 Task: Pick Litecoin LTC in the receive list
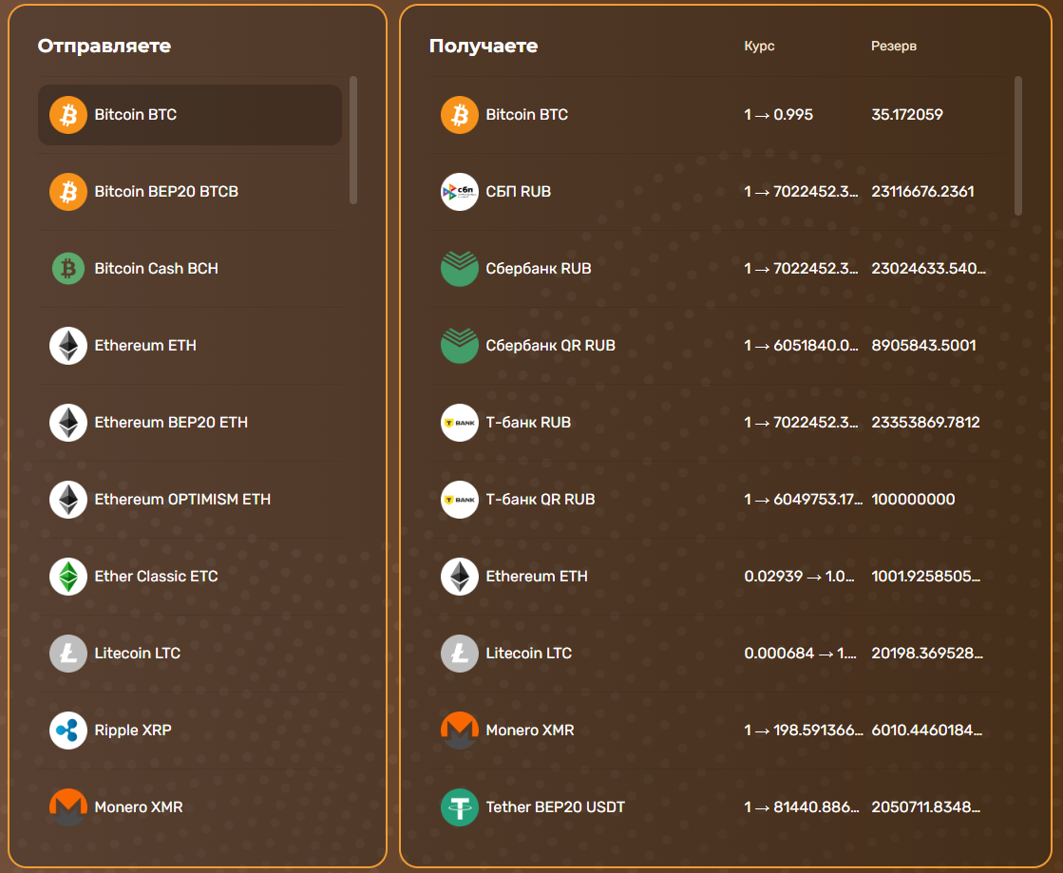pos(716,654)
